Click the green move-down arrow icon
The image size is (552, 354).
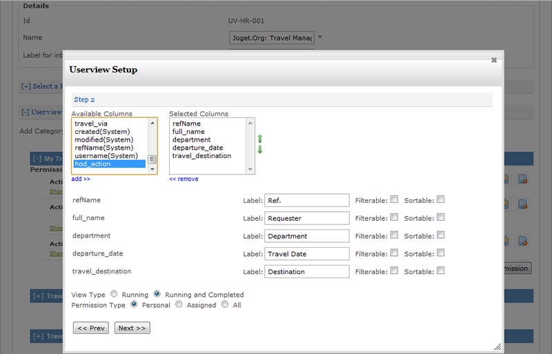tap(260, 150)
